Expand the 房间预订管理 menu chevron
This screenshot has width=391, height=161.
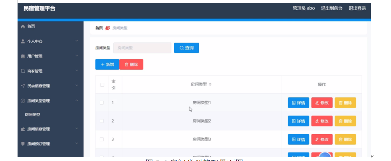[76, 143]
